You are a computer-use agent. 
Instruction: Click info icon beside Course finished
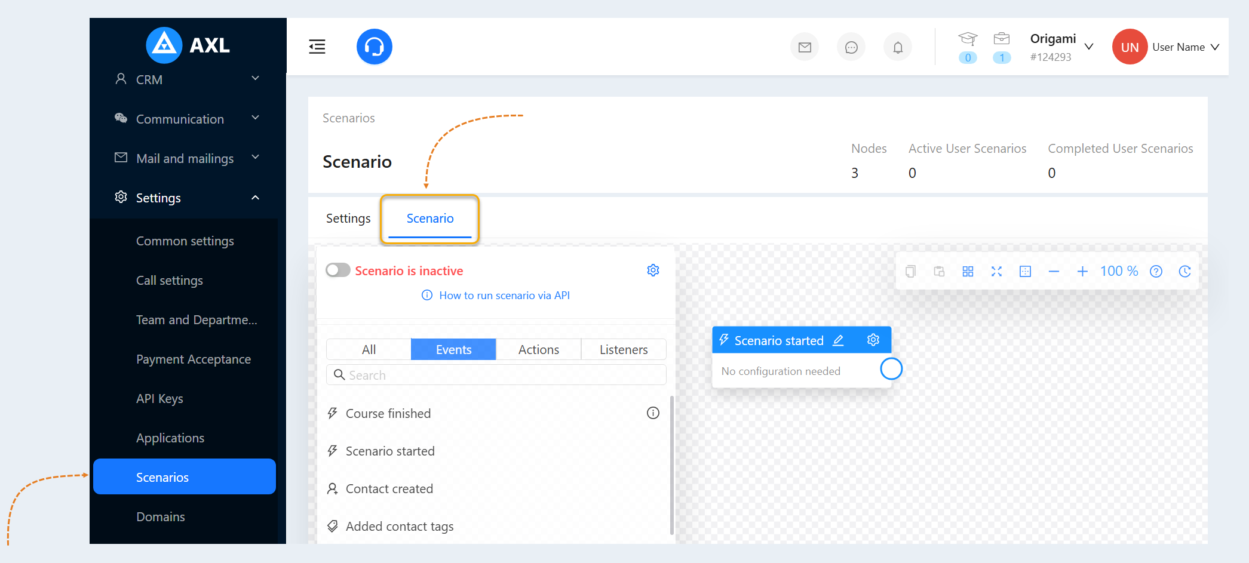point(653,413)
